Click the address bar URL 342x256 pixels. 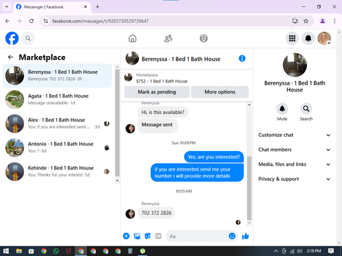tap(101, 21)
